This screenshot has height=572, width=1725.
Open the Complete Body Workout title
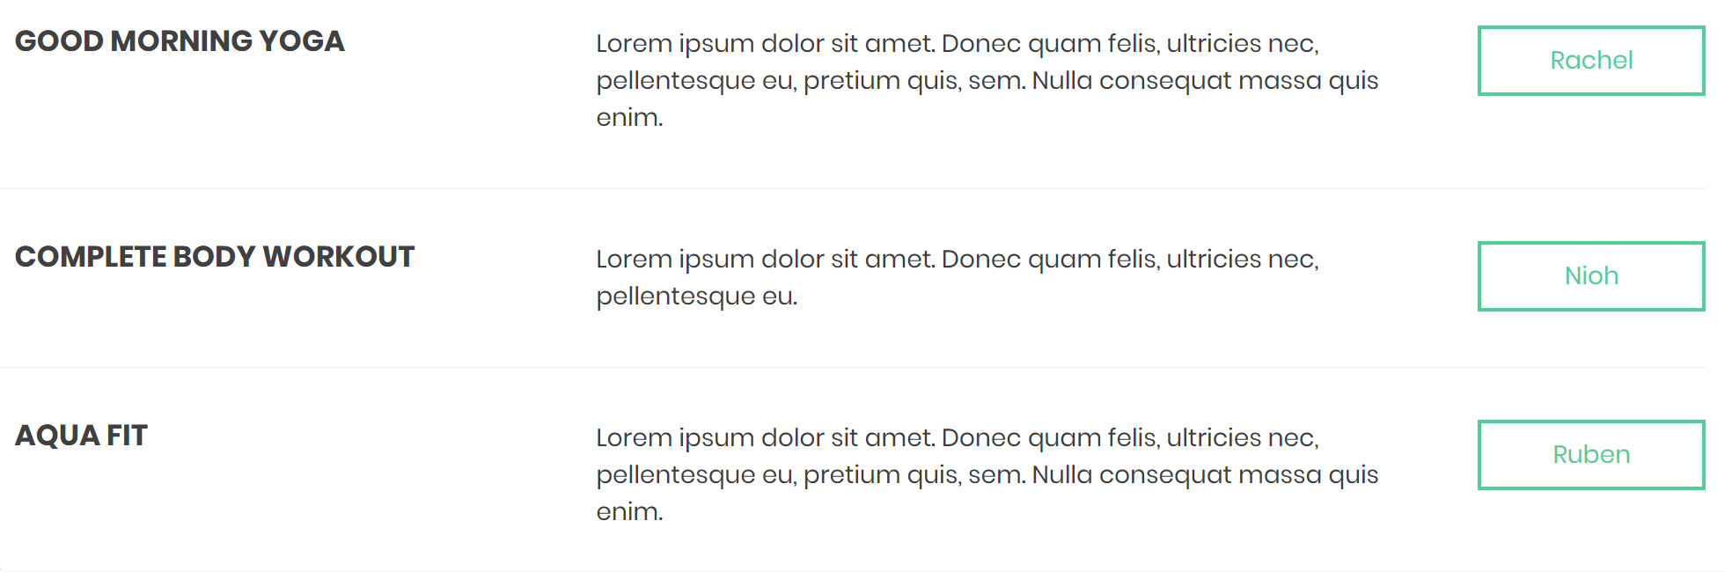215,257
